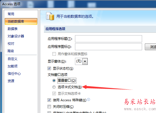
Task: Go to the 校对 section
Action: pyautogui.click(x=11, y=44)
